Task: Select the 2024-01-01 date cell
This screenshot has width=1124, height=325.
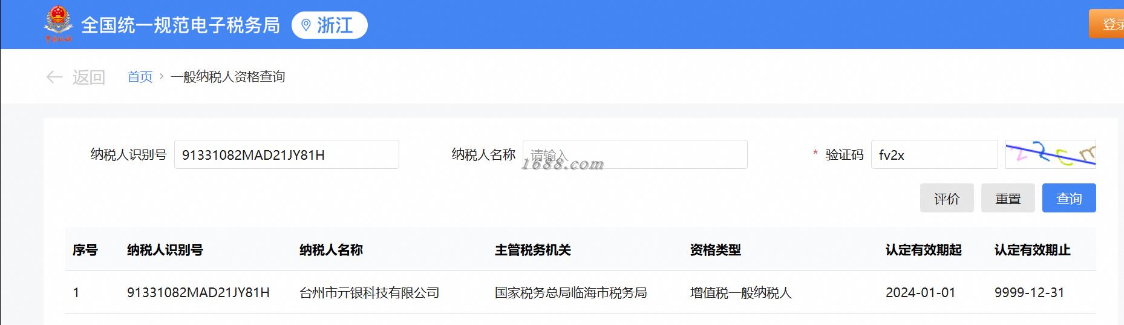Action: (921, 292)
